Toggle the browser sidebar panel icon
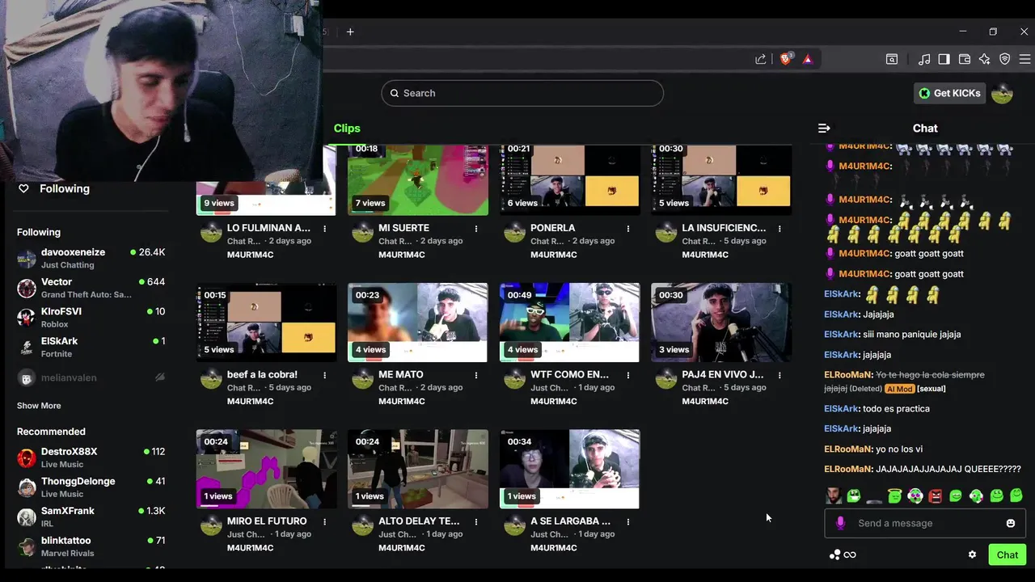 click(x=944, y=59)
